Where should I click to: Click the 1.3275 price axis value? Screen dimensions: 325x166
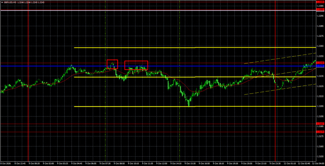[x=320, y=36]
